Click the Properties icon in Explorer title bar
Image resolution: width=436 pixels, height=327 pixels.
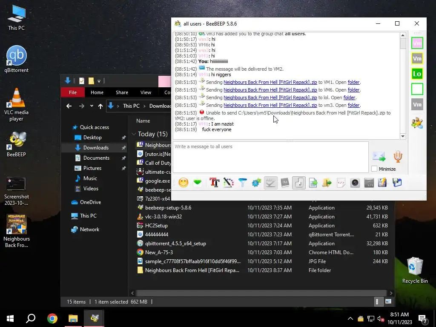pyautogui.click(x=81, y=81)
